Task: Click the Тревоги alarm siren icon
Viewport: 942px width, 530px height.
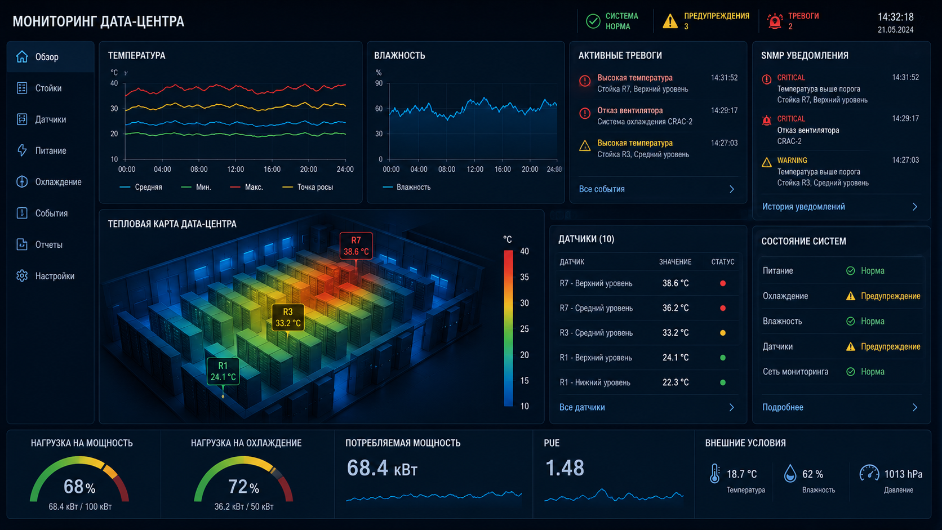Action: click(775, 21)
